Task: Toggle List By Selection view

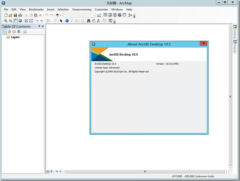Action: 19,32
